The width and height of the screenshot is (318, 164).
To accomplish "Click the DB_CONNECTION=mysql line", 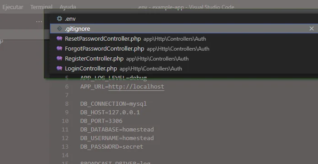I will tap(114, 103).
